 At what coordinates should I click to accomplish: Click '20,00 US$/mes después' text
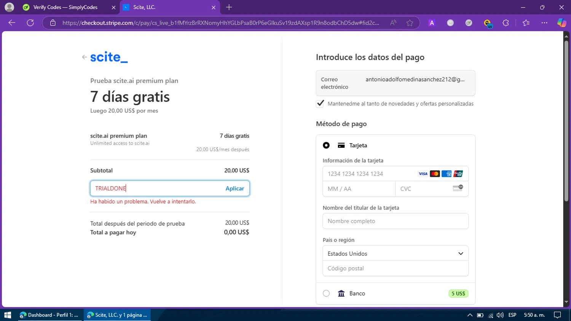[x=223, y=149]
